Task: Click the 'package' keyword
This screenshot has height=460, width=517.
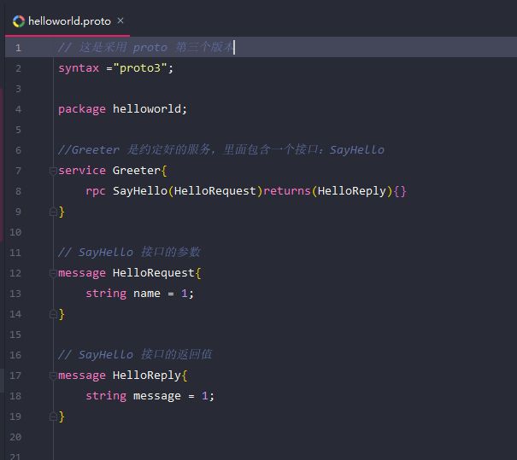Action: [x=82, y=109]
